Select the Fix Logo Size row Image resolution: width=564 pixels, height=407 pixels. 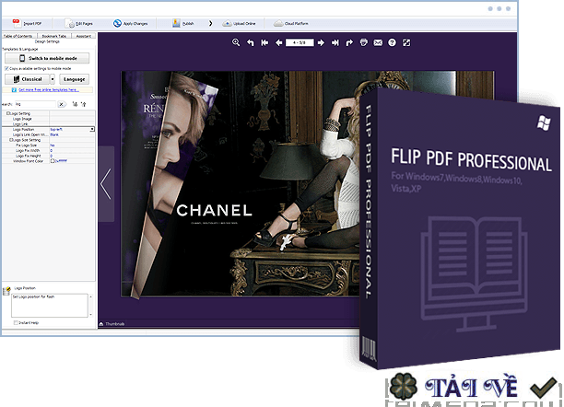[49, 145]
